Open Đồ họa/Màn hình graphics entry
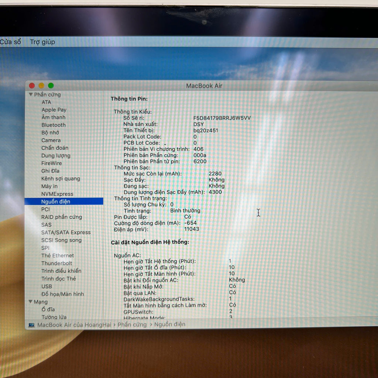378x378 pixels. click(x=62, y=294)
